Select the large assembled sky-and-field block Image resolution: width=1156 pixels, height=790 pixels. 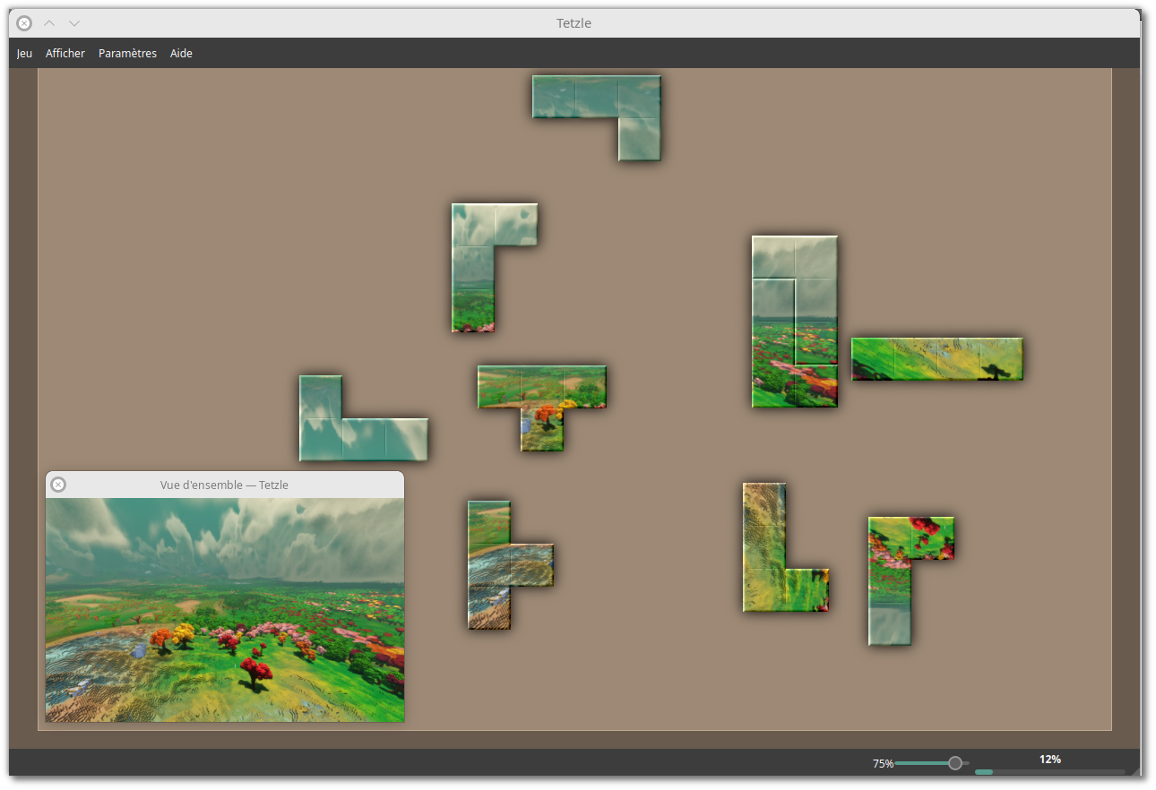(x=795, y=322)
